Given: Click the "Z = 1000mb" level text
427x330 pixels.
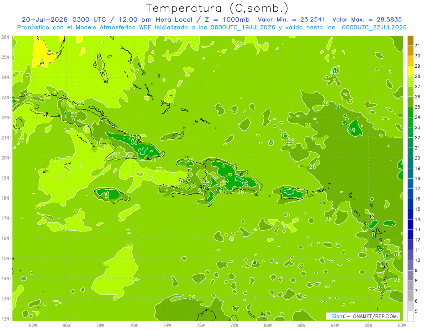Looking at the screenshot, I should (x=227, y=19).
